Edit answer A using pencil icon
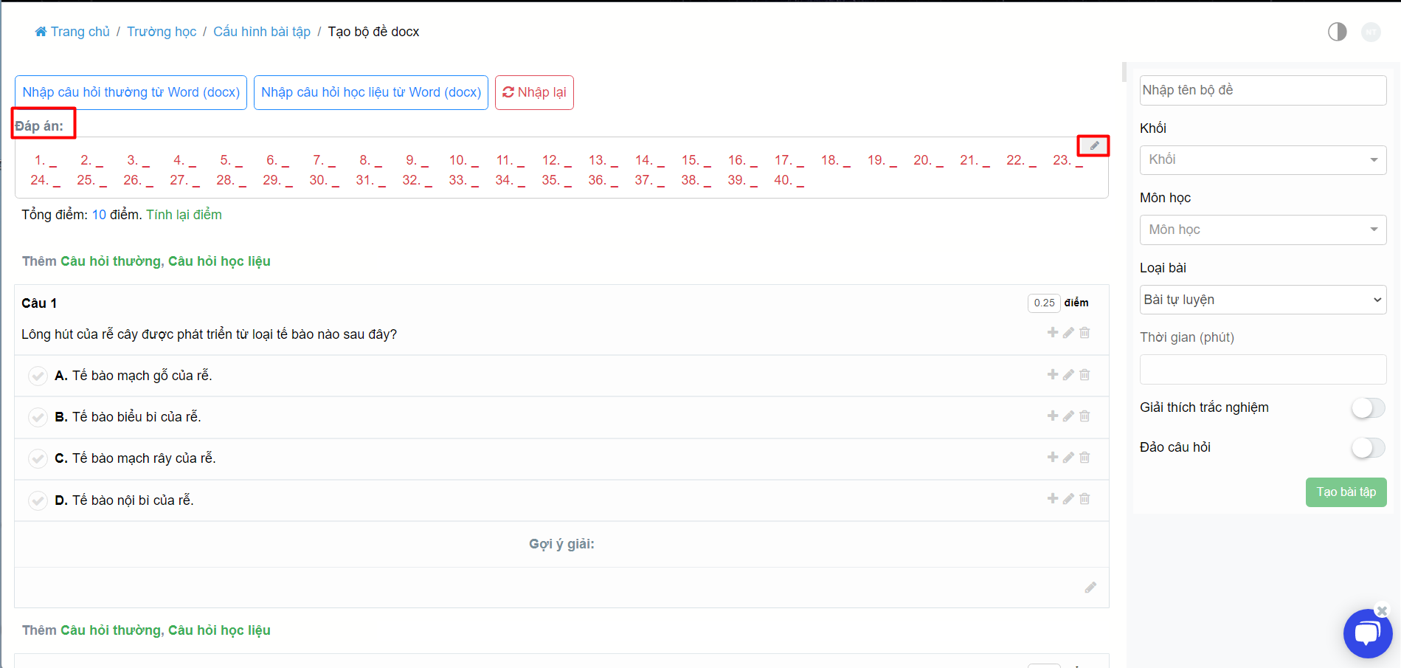 point(1068,375)
